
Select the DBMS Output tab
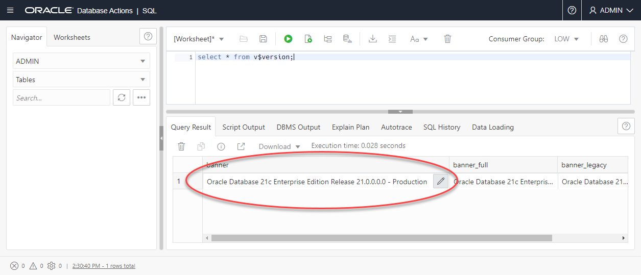(298, 127)
